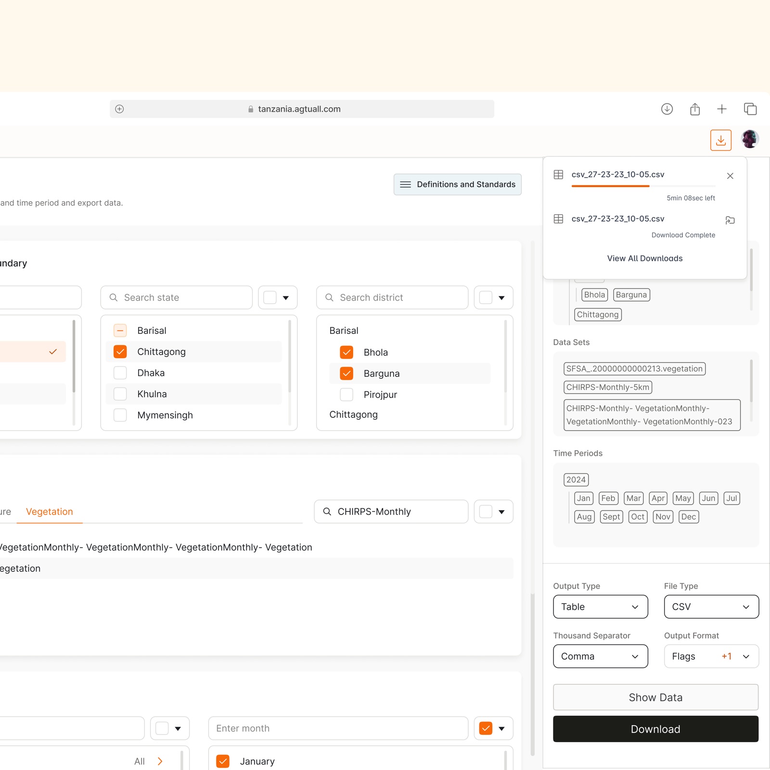
Task: Click the csv download progress bar
Action: 643,186
